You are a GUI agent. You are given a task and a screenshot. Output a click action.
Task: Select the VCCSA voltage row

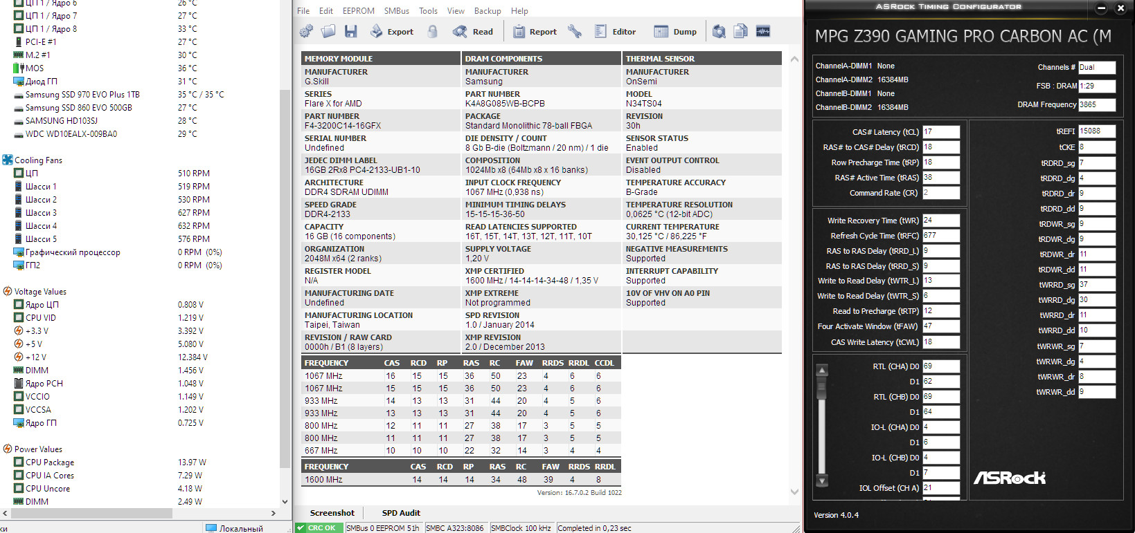pos(109,410)
